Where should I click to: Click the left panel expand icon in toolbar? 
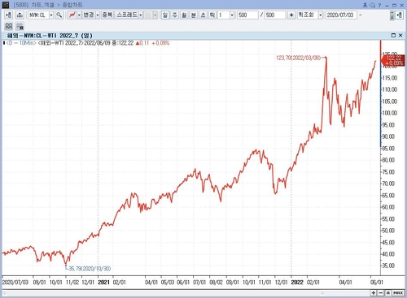8,15
